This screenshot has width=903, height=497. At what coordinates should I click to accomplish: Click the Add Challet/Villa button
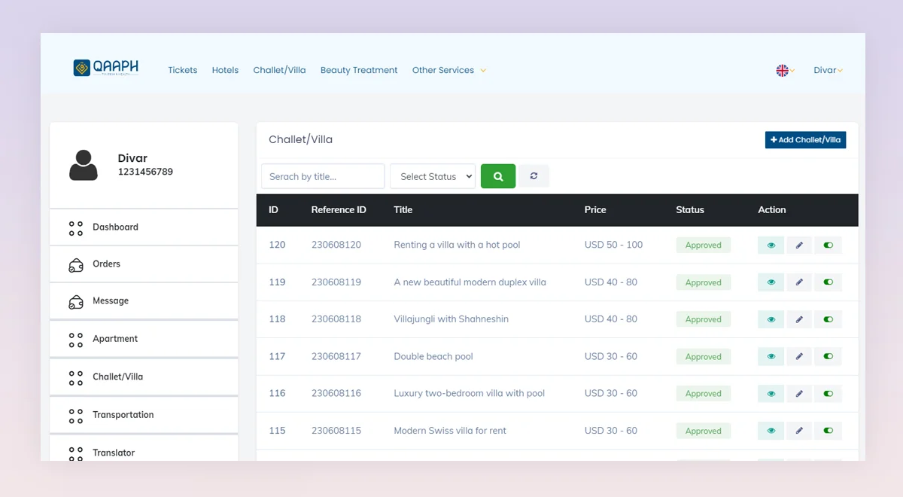805,139
